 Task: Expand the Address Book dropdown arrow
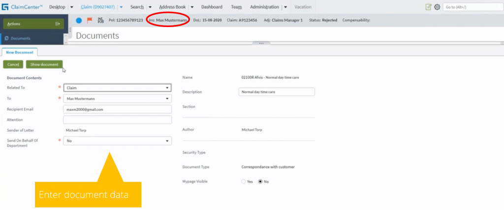point(192,7)
